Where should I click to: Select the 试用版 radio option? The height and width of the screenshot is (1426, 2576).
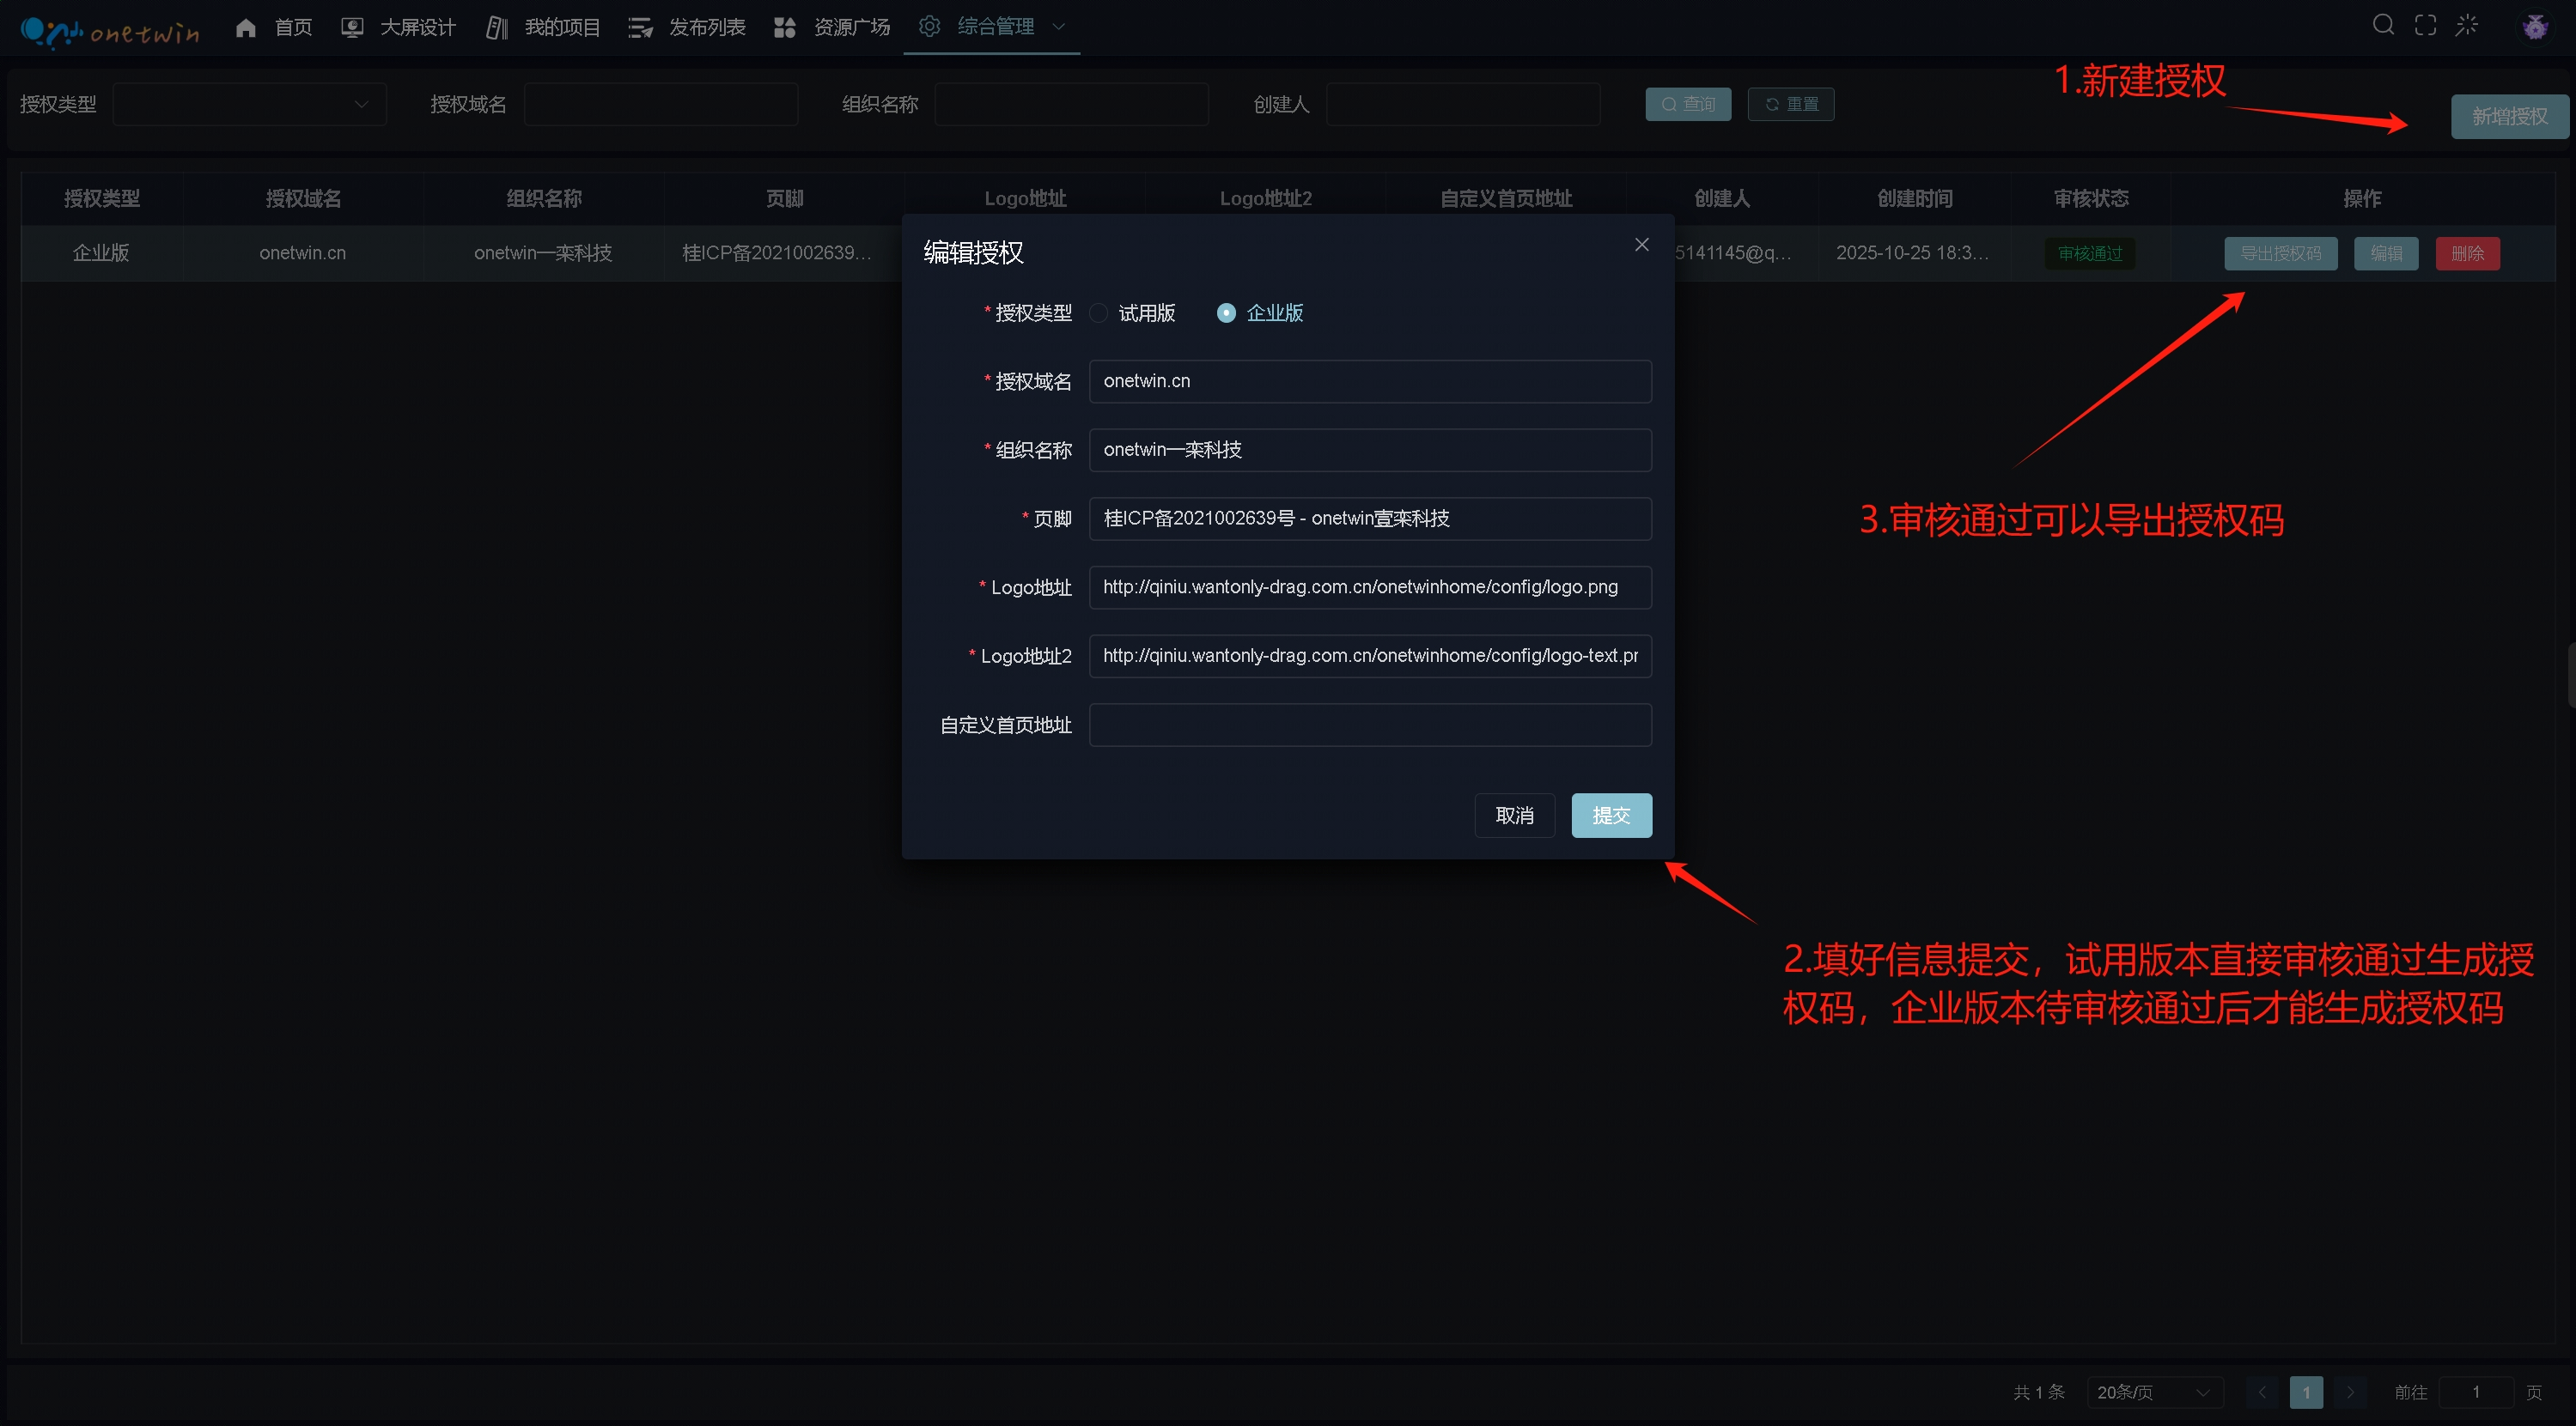point(1099,313)
